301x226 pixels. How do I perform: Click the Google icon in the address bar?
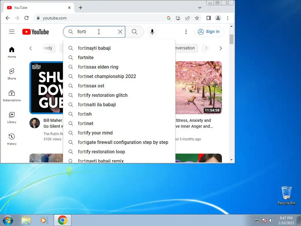coord(169,18)
